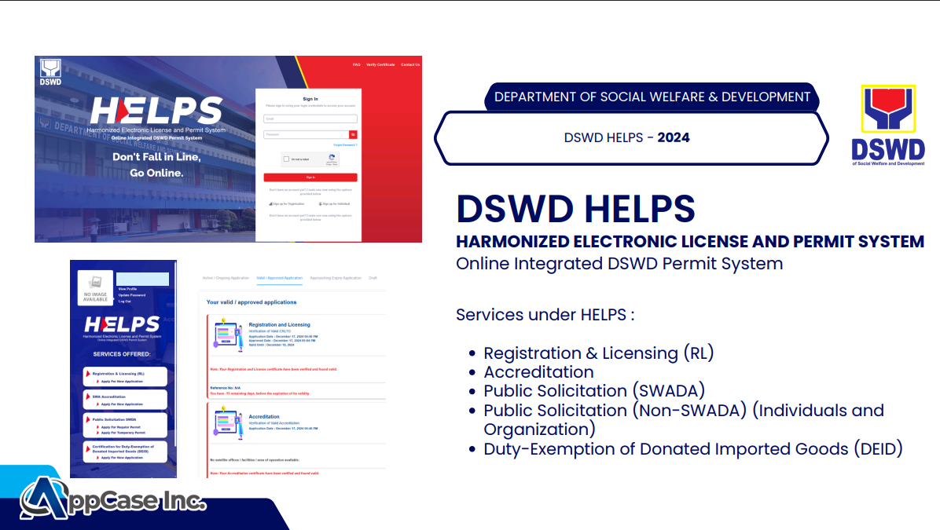Click the No Image Available profile thumbnail
Viewport: 940px width, 530px height.
[95, 288]
